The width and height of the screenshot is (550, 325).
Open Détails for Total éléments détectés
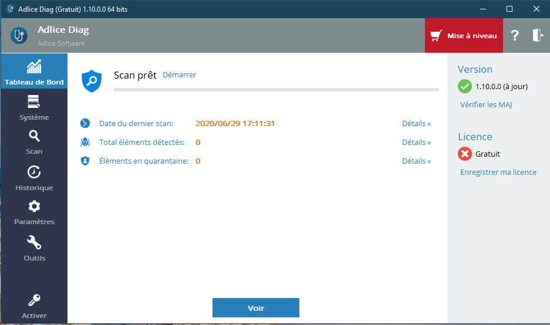[x=416, y=143]
